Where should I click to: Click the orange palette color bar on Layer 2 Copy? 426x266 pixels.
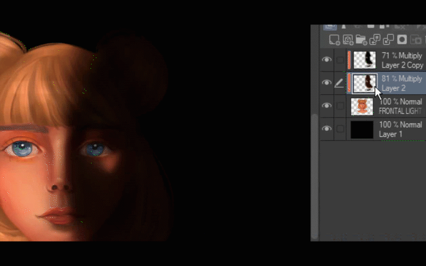[x=349, y=60]
